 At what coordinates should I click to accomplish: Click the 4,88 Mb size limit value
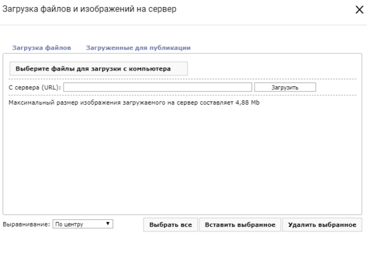point(248,103)
